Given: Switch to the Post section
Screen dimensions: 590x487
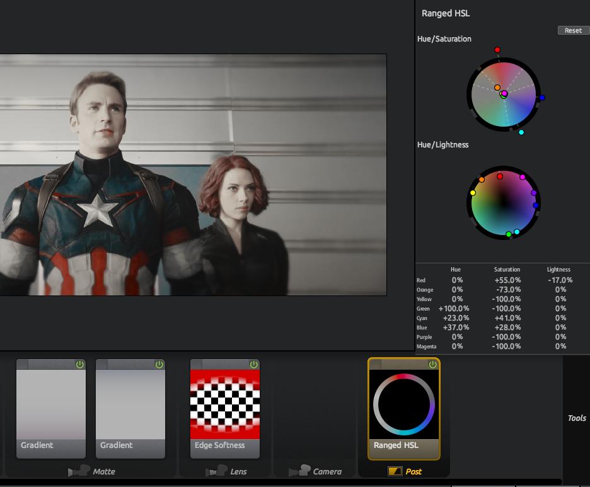Looking at the screenshot, I should (x=414, y=472).
